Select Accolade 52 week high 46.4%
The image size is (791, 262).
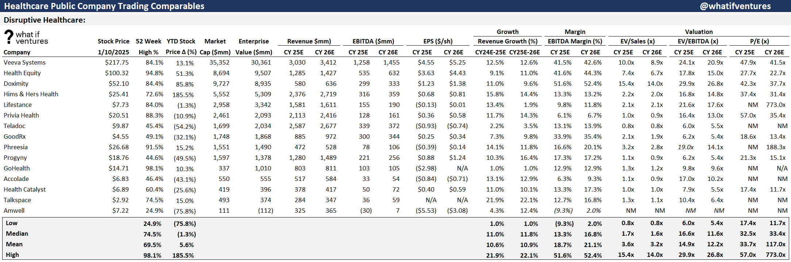point(154,179)
